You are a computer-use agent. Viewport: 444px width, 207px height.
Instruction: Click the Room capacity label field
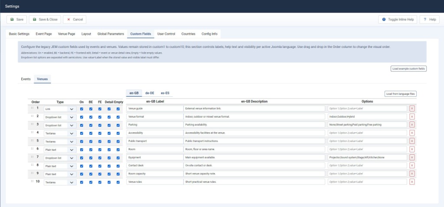155,174
